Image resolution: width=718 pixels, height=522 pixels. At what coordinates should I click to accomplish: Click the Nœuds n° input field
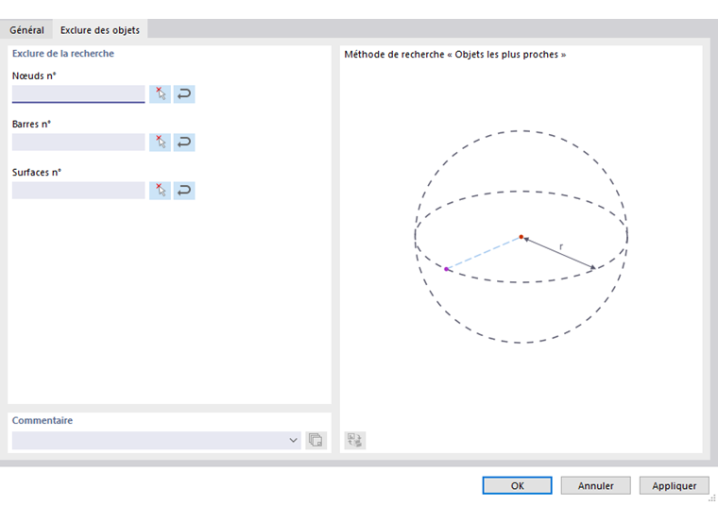point(78,94)
